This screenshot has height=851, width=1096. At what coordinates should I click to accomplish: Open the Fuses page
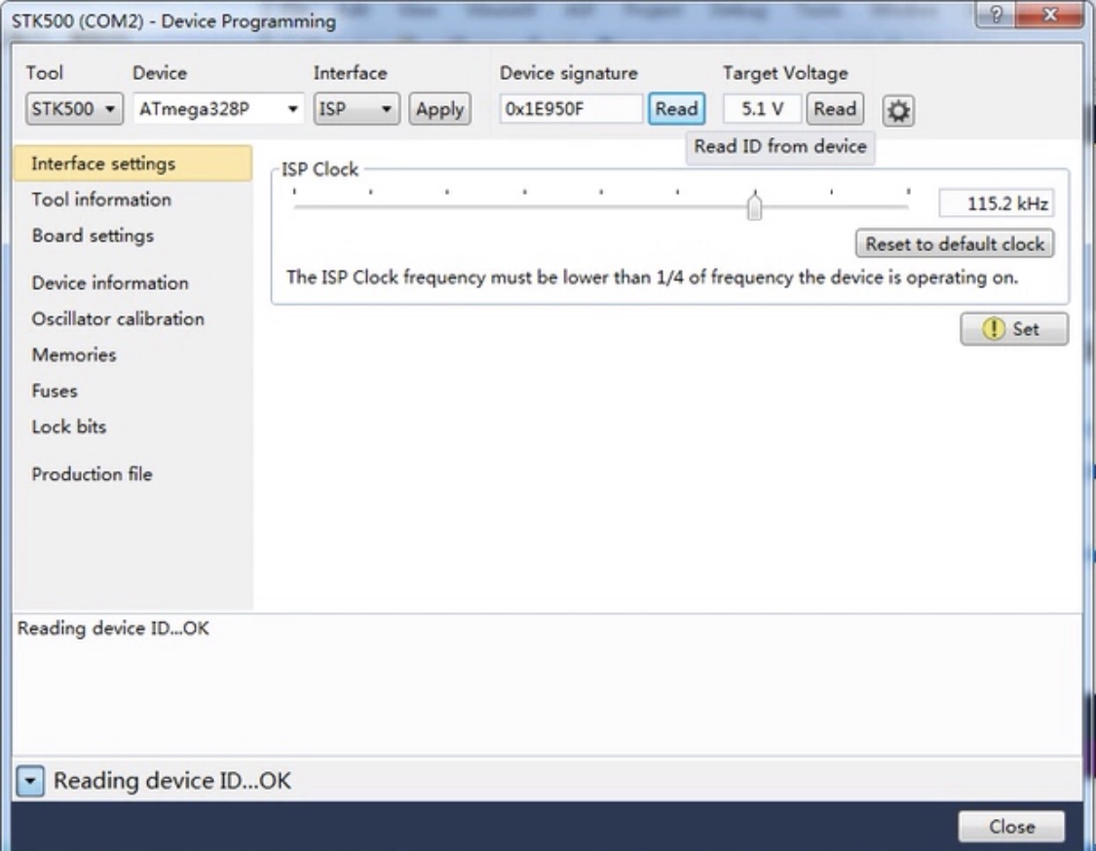[55, 390]
